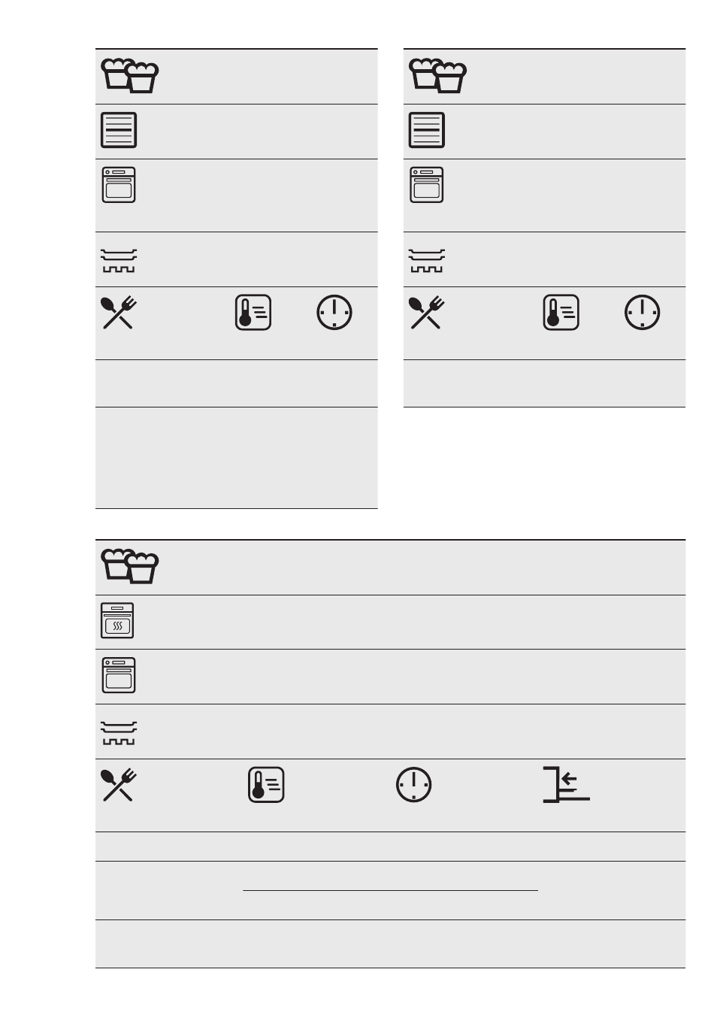Click the lined heating-element icon in the left table
The image size is (714, 1033).
click(x=119, y=130)
